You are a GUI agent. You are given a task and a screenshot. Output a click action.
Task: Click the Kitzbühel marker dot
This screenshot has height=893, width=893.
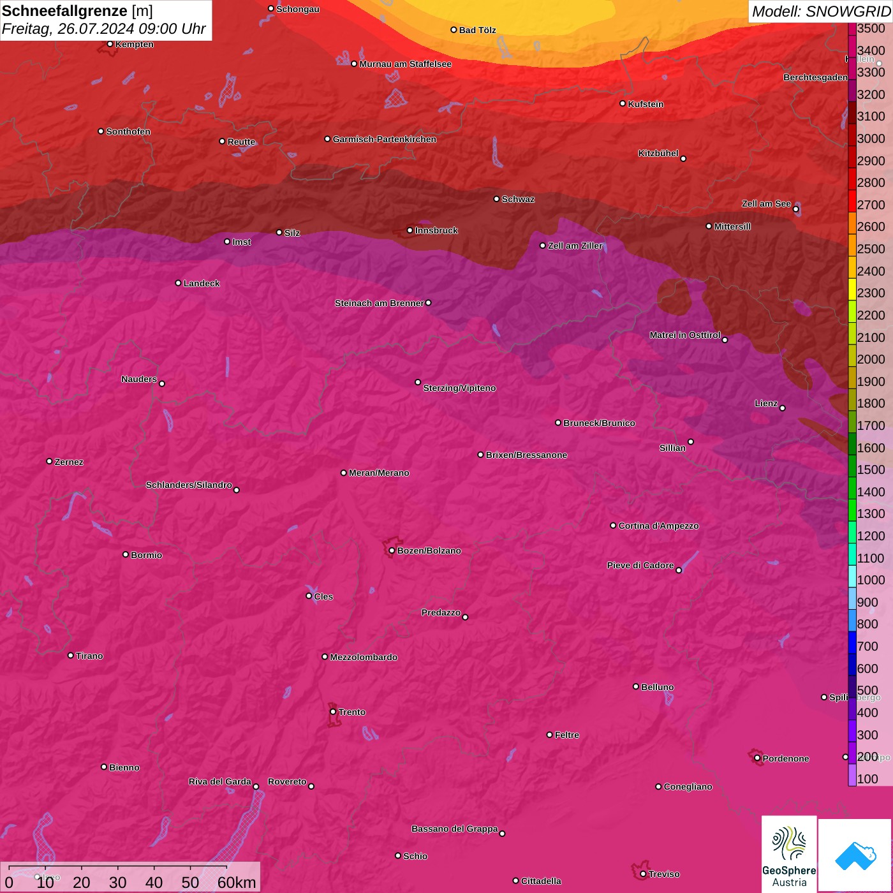[683, 159]
